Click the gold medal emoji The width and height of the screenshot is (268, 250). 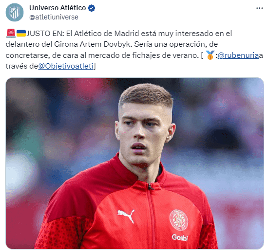pyautogui.click(x=210, y=55)
